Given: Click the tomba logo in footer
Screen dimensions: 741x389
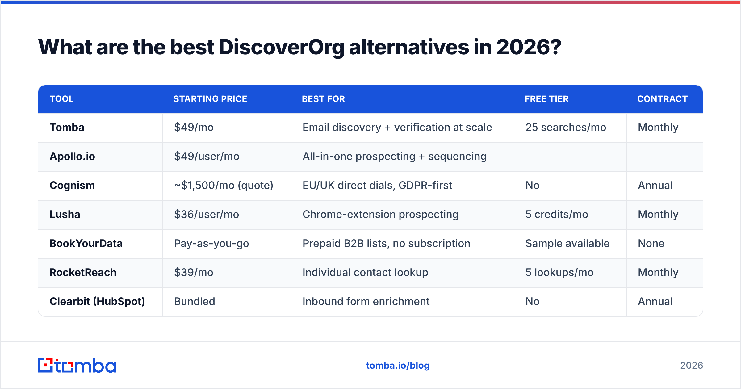Looking at the screenshot, I should 77,365.
